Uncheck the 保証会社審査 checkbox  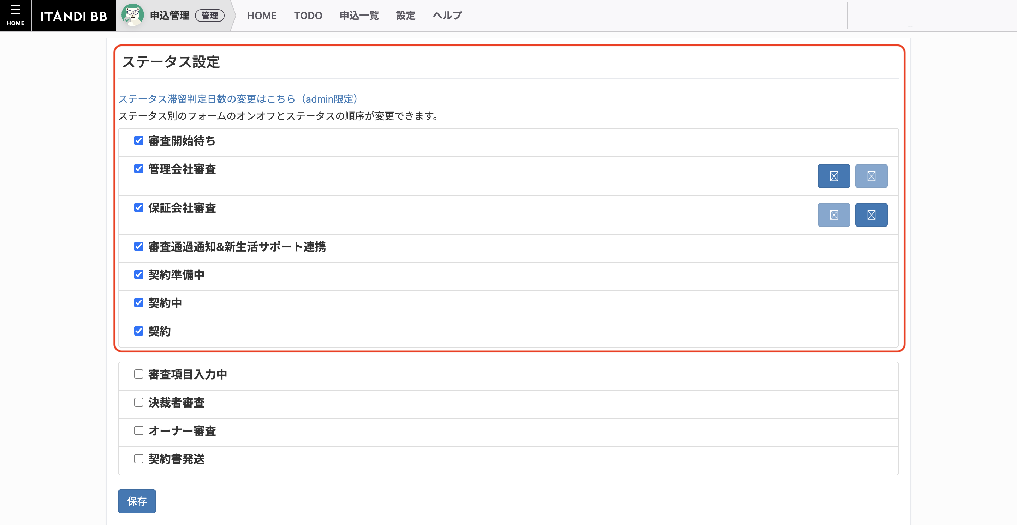[x=138, y=207]
